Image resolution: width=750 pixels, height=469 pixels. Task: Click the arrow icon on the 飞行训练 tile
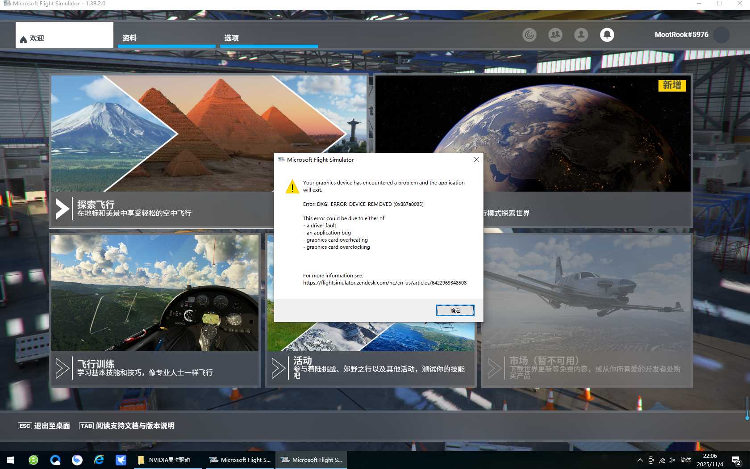click(62, 368)
